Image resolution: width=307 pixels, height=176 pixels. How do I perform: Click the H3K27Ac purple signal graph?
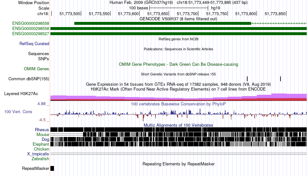[x=178, y=97]
